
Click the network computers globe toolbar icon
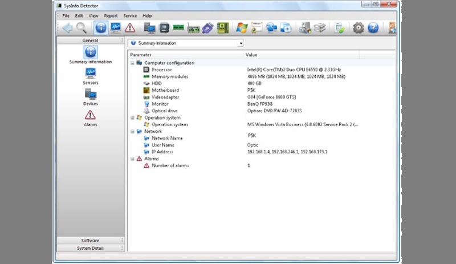click(x=271, y=28)
